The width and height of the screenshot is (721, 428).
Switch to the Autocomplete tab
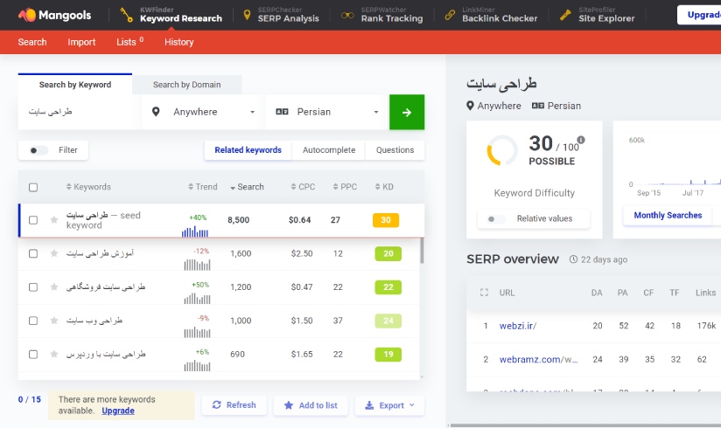(329, 150)
